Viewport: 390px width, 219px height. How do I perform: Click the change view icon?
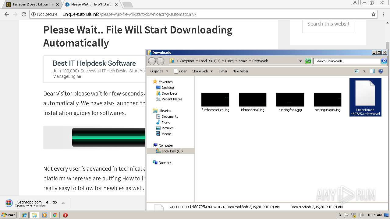(x=357, y=71)
